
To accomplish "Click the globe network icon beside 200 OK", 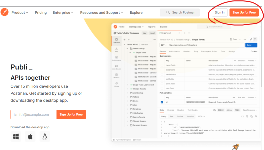I will [214, 110].
